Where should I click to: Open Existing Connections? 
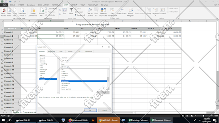tap(33, 12)
